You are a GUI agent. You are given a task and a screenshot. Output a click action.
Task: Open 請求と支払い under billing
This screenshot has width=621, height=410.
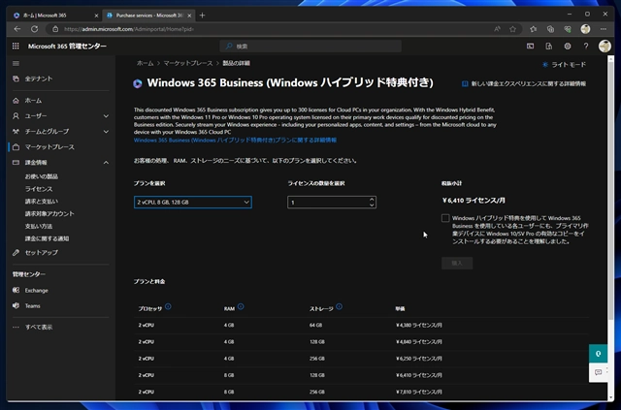pyautogui.click(x=42, y=202)
